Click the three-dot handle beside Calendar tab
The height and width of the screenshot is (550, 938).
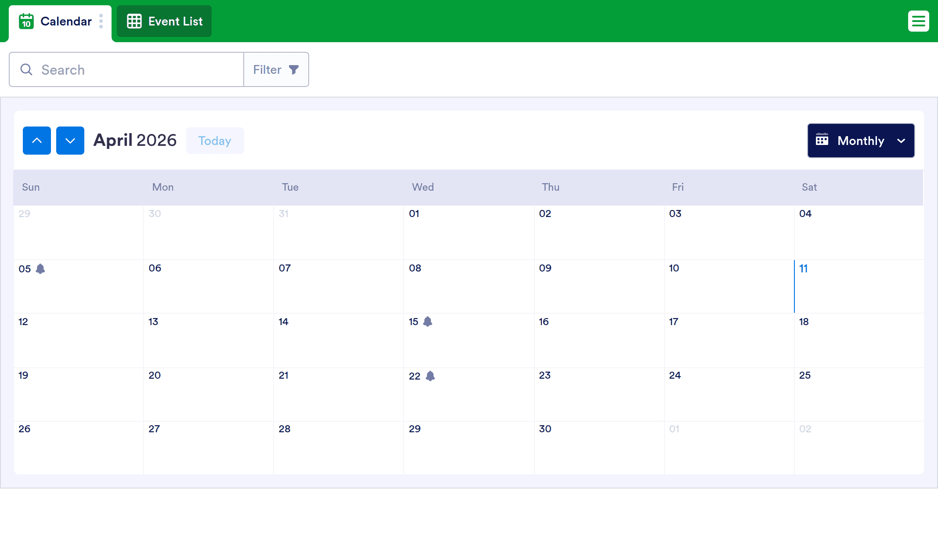tap(101, 21)
